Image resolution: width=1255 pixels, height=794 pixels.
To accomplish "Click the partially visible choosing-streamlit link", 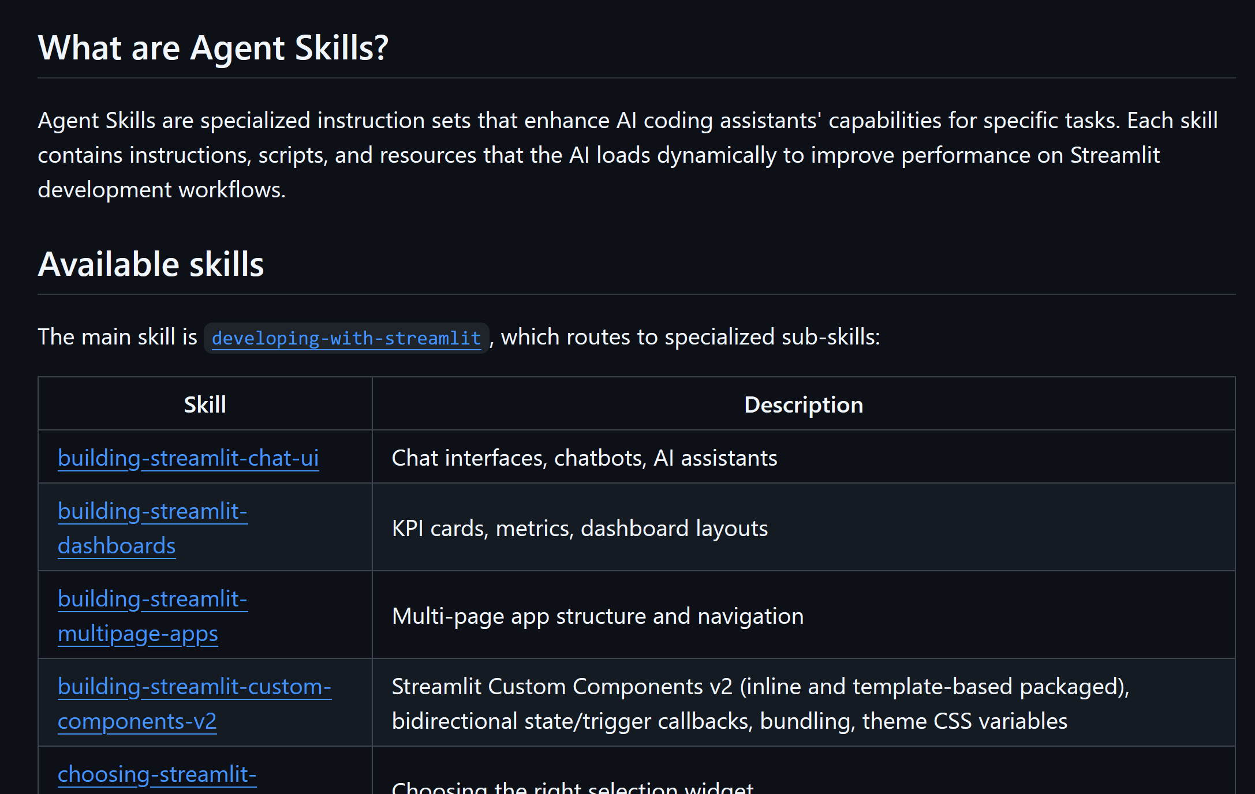I will point(157,775).
